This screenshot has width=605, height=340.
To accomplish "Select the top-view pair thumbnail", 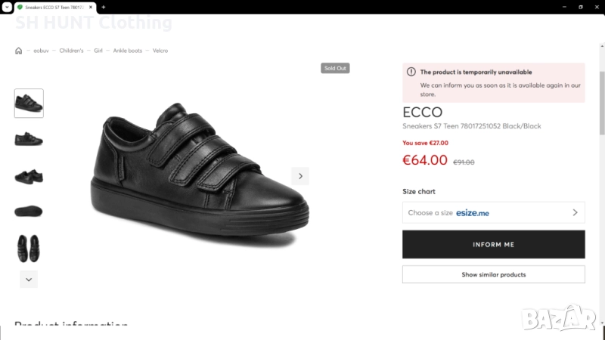I will click(29, 248).
